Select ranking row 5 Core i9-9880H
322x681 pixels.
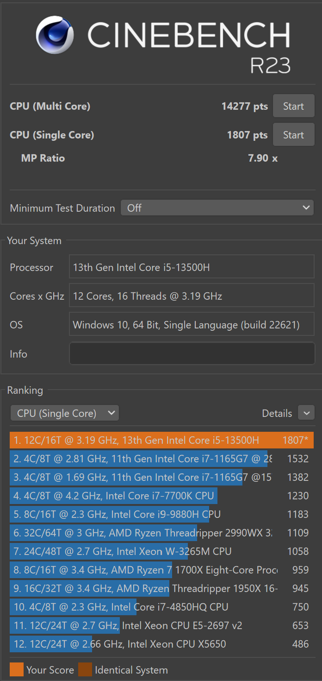pyautogui.click(x=161, y=514)
